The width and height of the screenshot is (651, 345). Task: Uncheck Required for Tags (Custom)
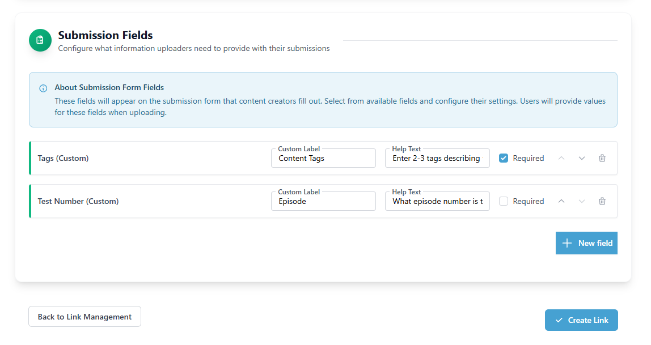point(504,158)
